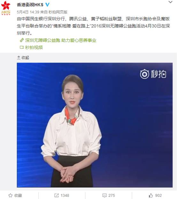Viewport: 177px width, 199px height.
Task: Open the 秒拍视频 link
Action: point(34,47)
